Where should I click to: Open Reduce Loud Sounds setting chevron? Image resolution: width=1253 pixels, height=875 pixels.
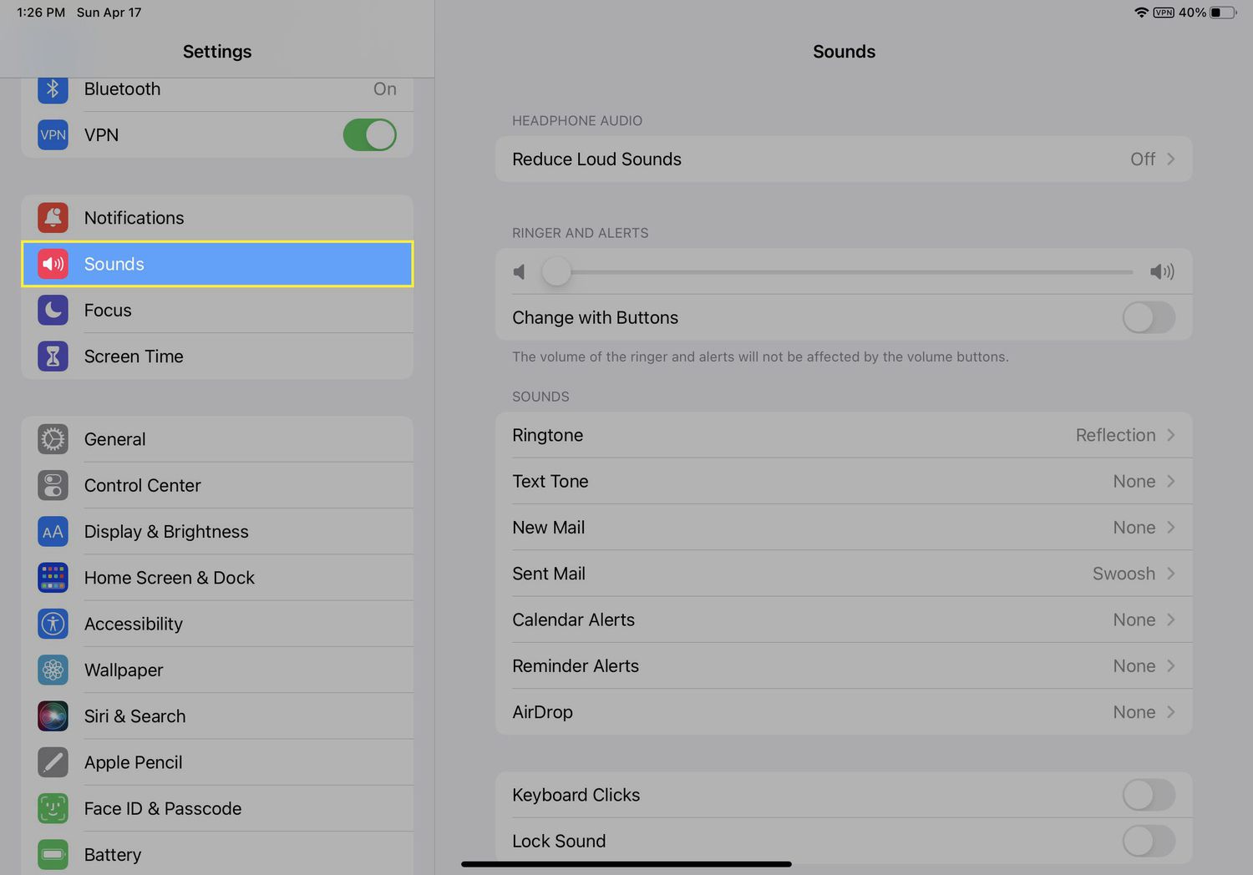(x=1170, y=159)
